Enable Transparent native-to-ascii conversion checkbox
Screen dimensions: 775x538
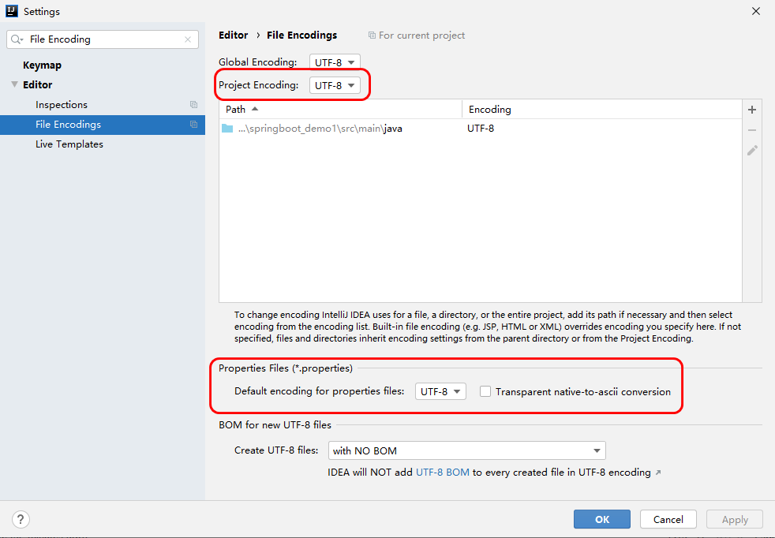[x=485, y=391]
